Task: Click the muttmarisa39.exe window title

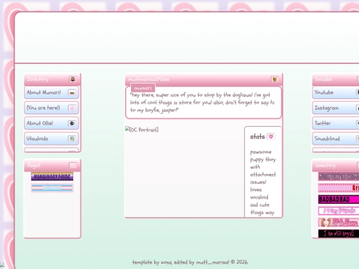Action: tap(149, 80)
